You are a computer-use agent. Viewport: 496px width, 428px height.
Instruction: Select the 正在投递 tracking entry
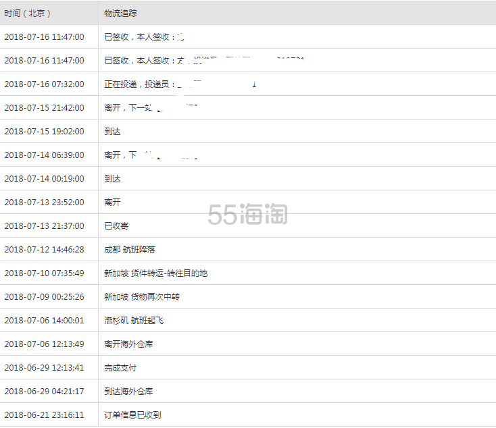(x=180, y=84)
